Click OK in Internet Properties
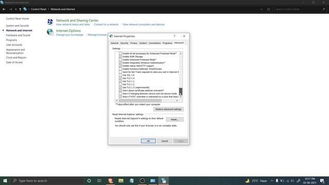 coord(148,141)
